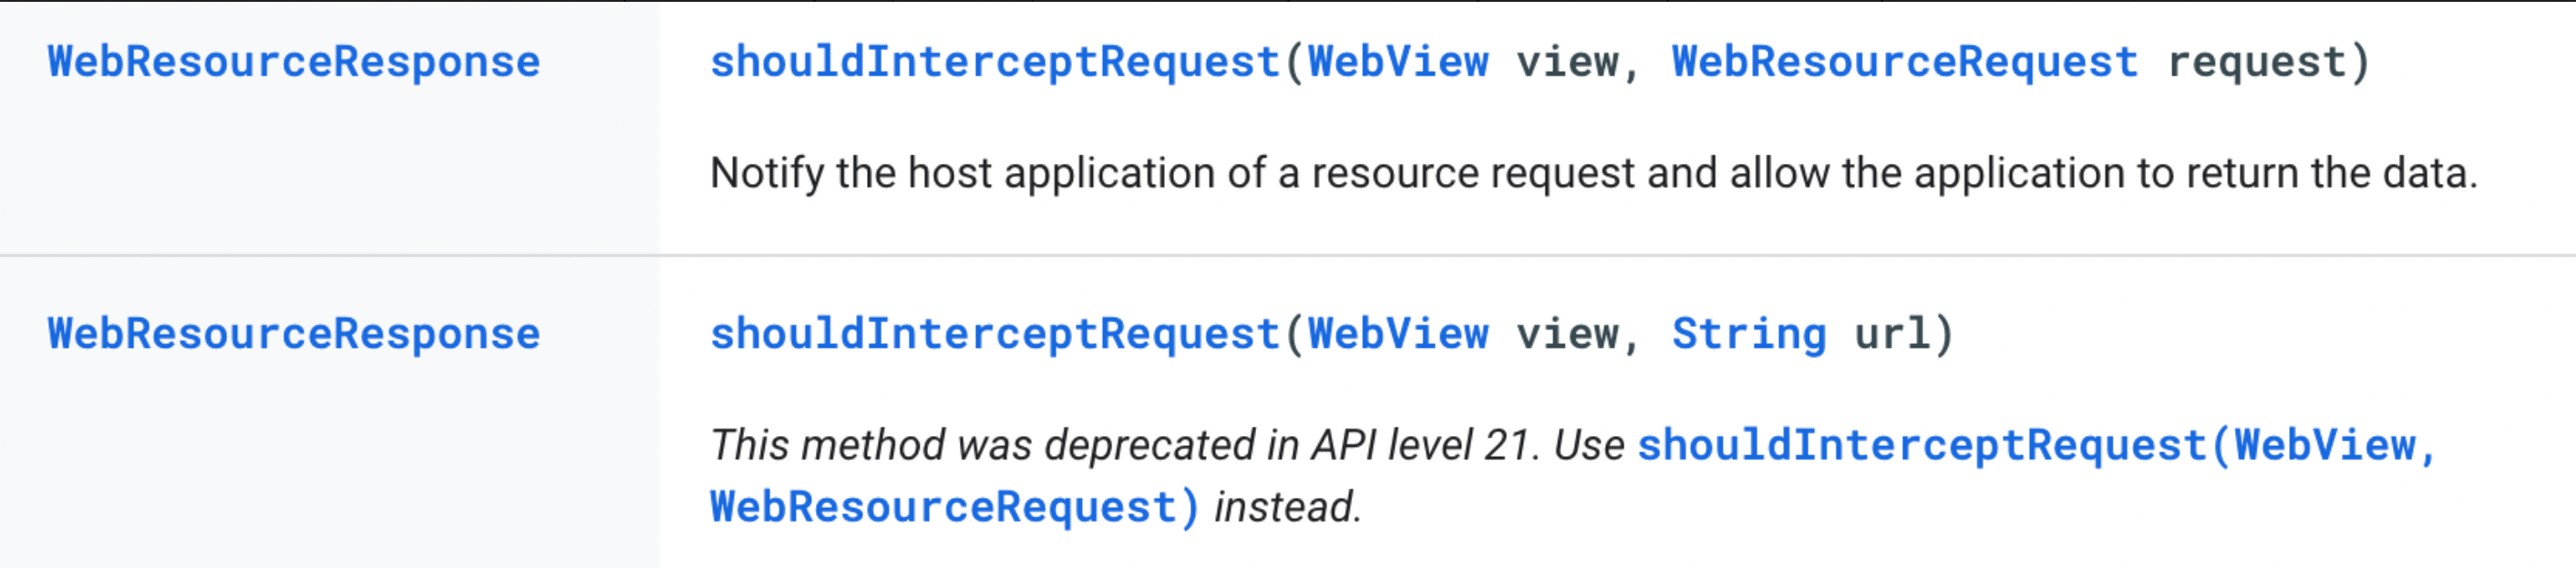Click shouldInterceptRequest method taking WebResourceRequest
The width and height of the screenshot is (2576, 568).
(x=994, y=62)
